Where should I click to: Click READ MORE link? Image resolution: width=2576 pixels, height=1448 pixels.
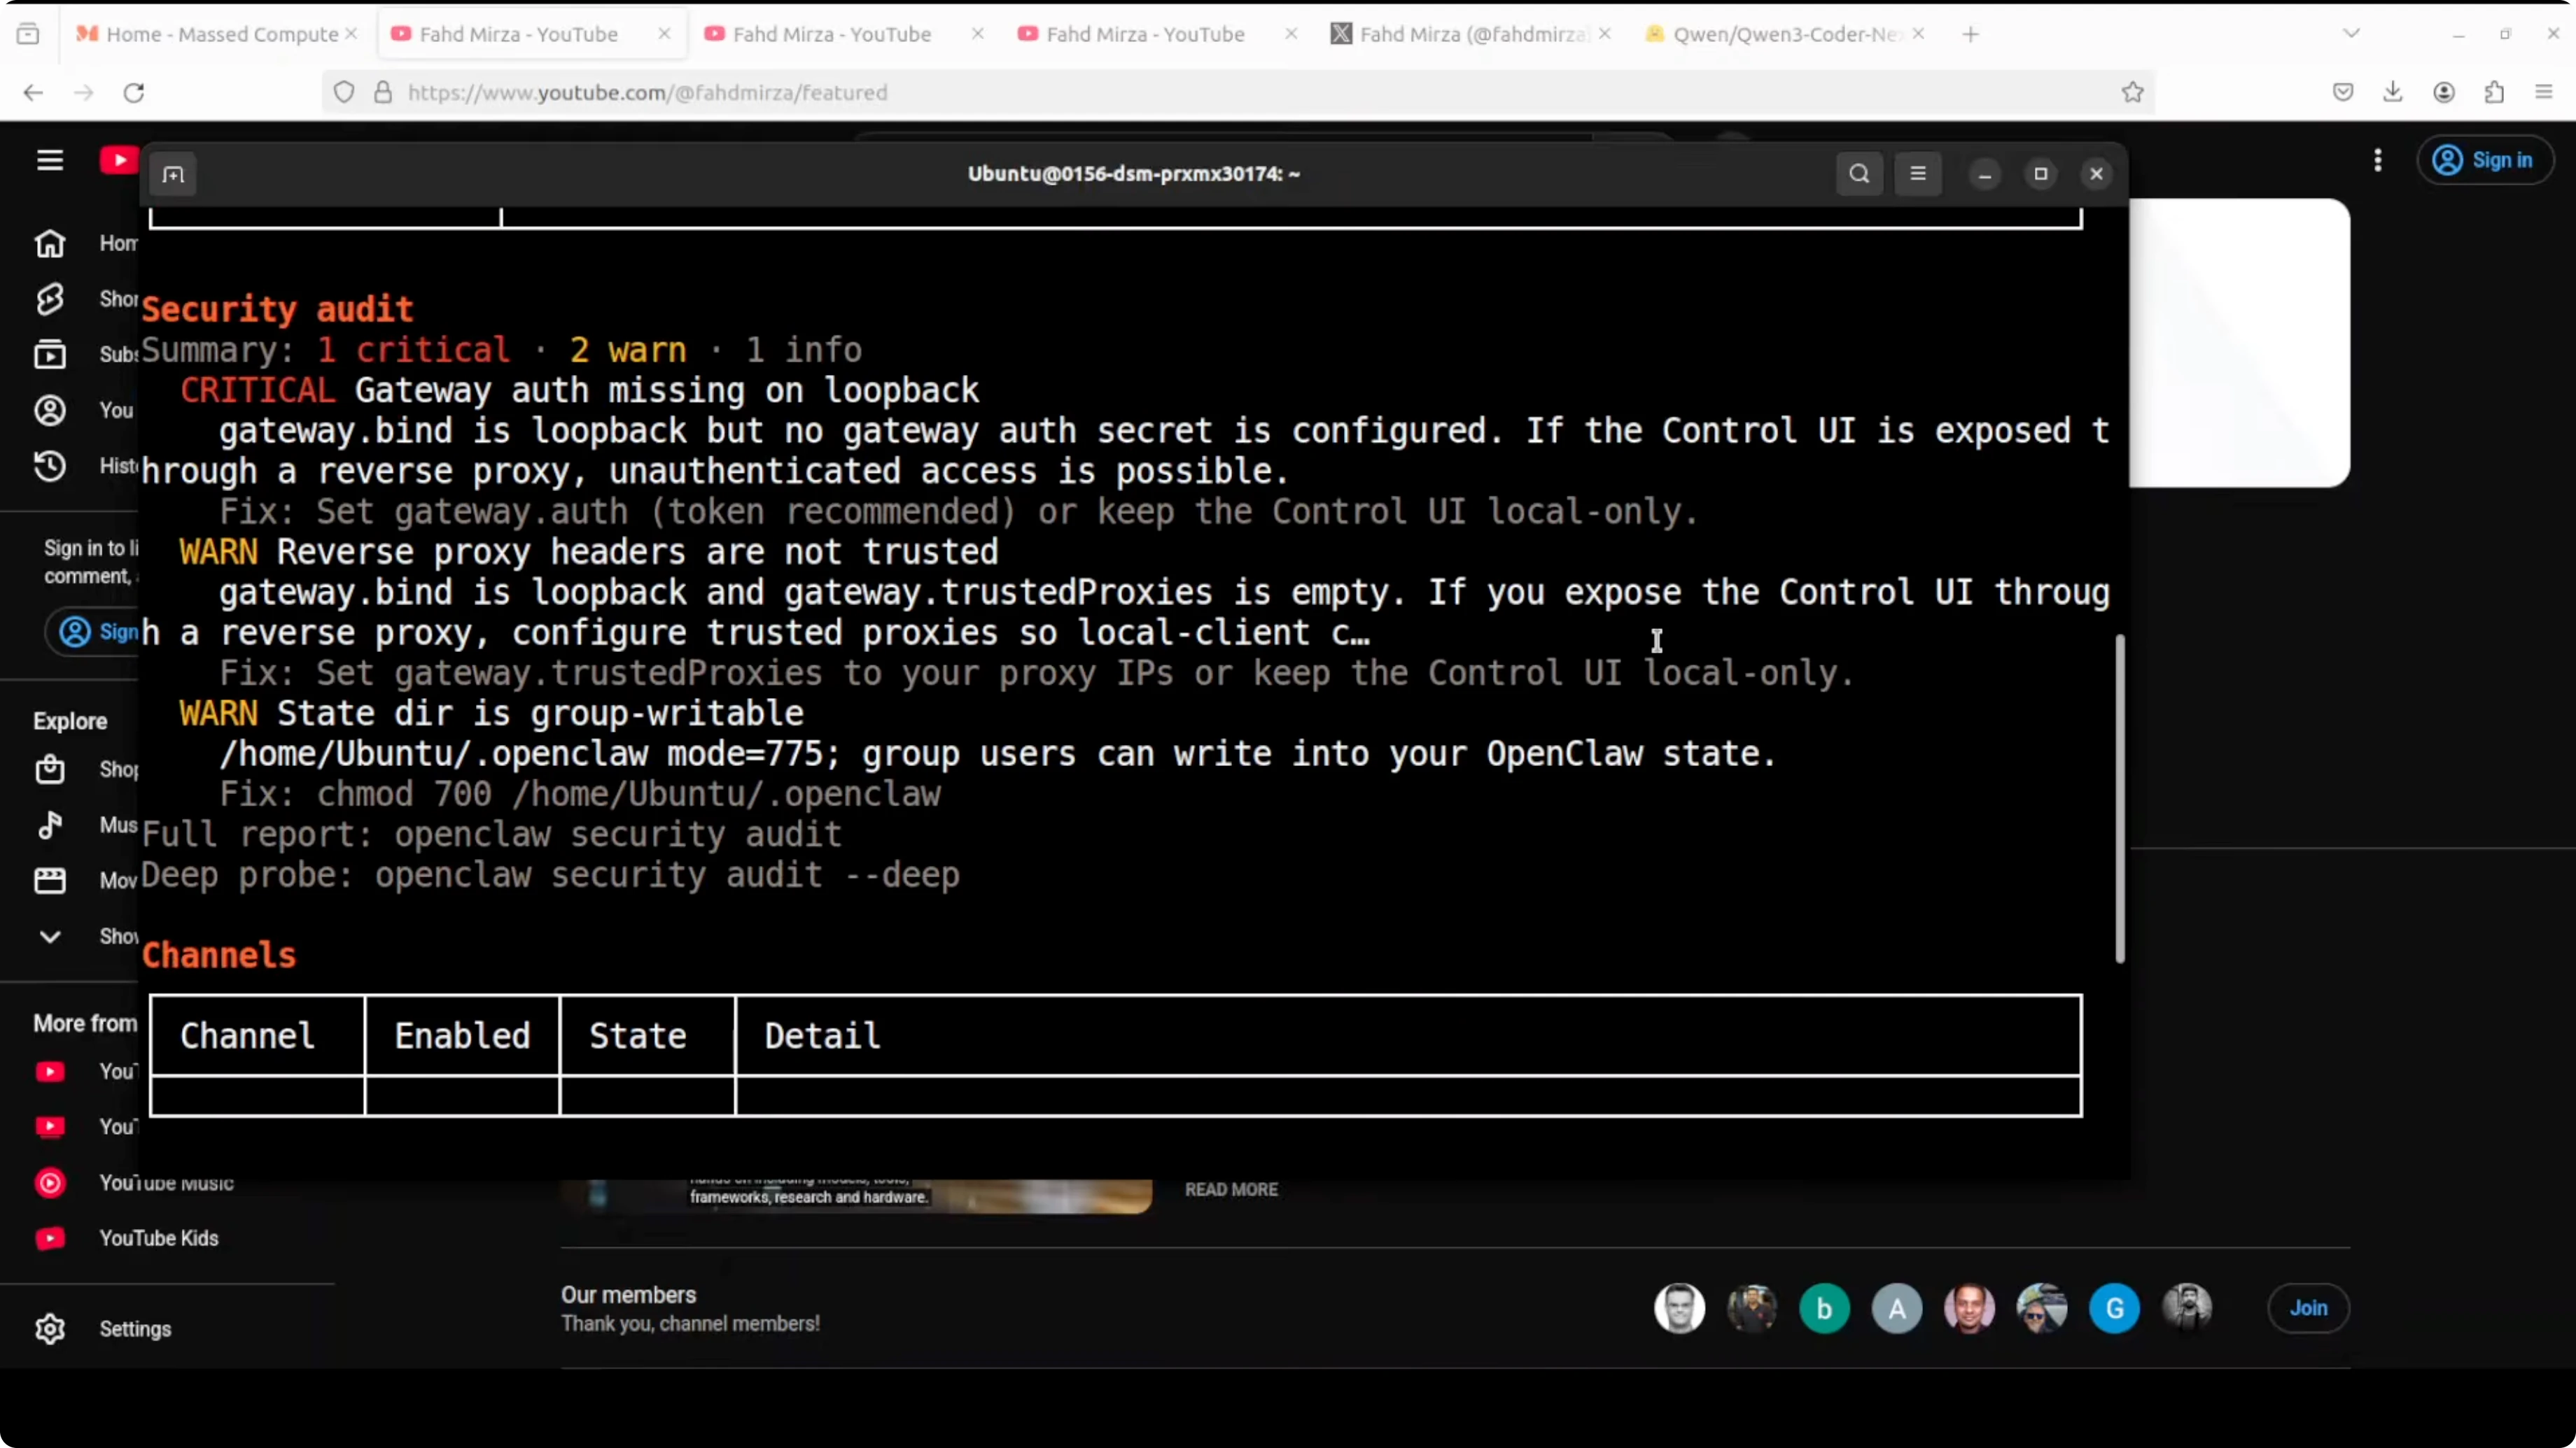(1231, 1189)
